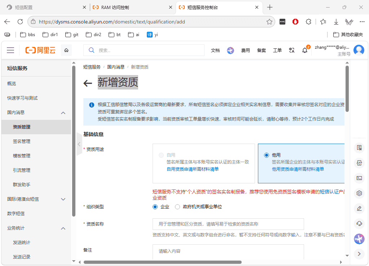The width and height of the screenshot is (369, 266).
Task: Open the AI assistant icon in header
Action: pyautogui.click(x=230, y=50)
